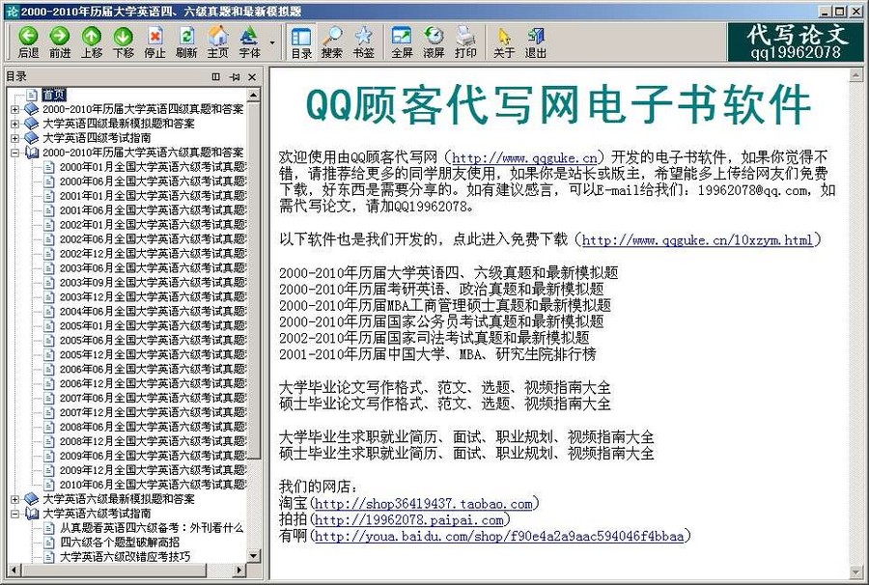
Task: Open the 有啊 youa.baidu.com shop link
Action: pyautogui.click(x=499, y=536)
